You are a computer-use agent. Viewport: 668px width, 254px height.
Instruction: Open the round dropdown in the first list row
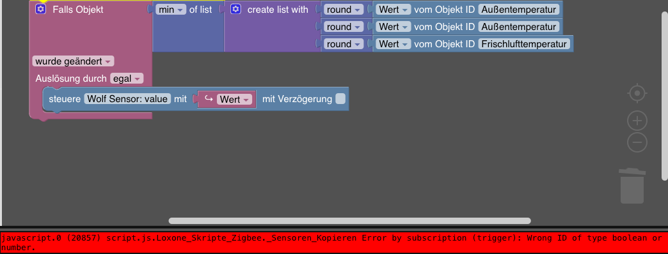344,10
